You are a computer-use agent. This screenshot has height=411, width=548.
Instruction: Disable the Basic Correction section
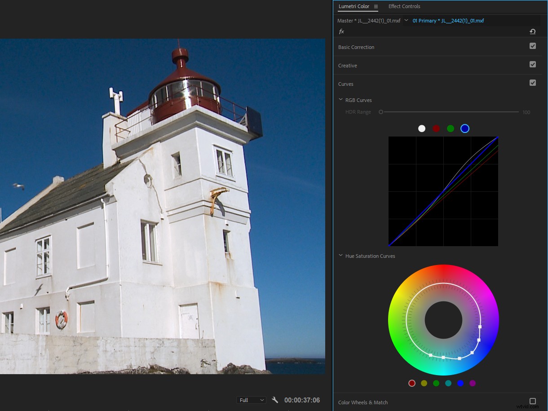pyautogui.click(x=533, y=45)
